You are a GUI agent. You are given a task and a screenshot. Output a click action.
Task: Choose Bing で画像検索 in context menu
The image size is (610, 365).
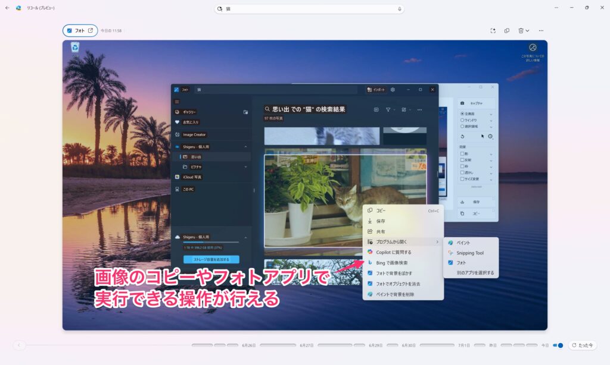click(x=403, y=263)
